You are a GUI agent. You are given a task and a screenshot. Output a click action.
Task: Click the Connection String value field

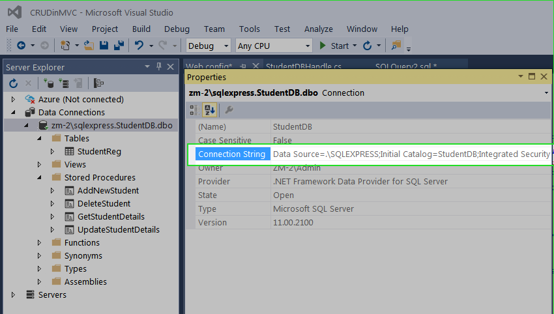(x=411, y=154)
